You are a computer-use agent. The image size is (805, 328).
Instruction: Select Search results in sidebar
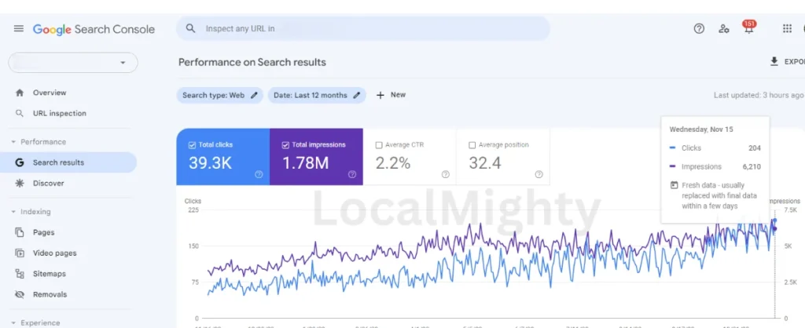[x=69, y=162]
